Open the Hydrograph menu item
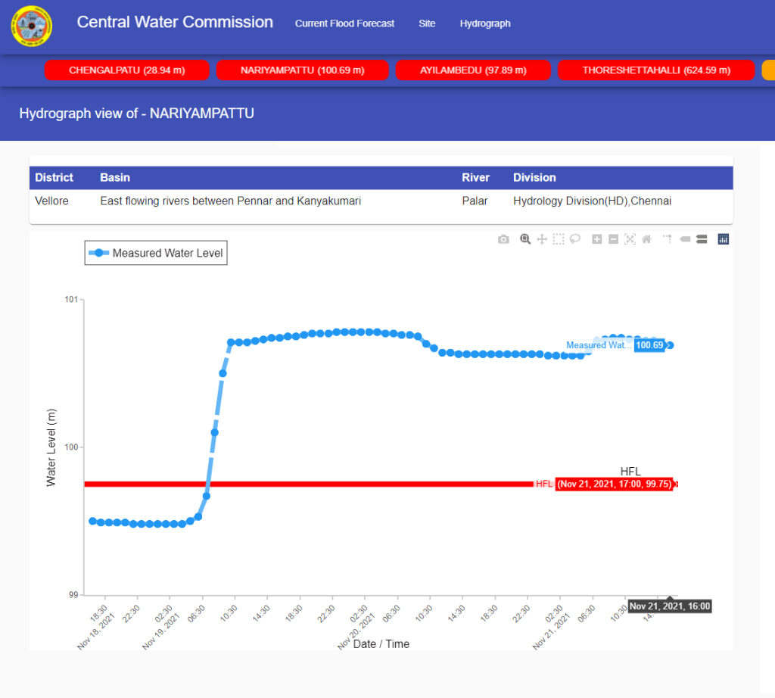 pyautogui.click(x=485, y=23)
